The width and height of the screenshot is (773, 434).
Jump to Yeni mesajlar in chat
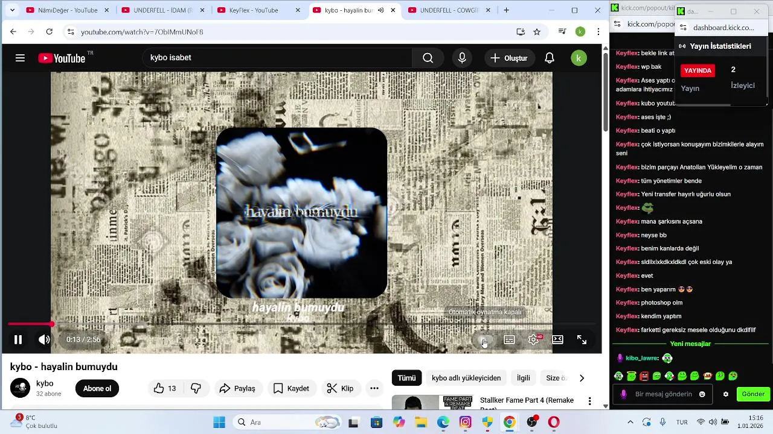pyautogui.click(x=690, y=344)
